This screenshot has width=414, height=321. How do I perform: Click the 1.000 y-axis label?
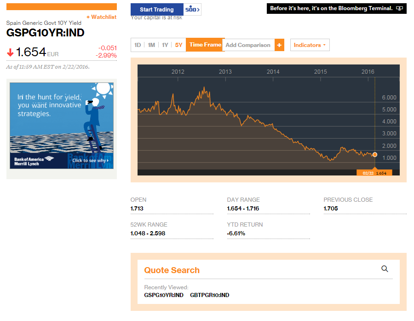coord(389,158)
